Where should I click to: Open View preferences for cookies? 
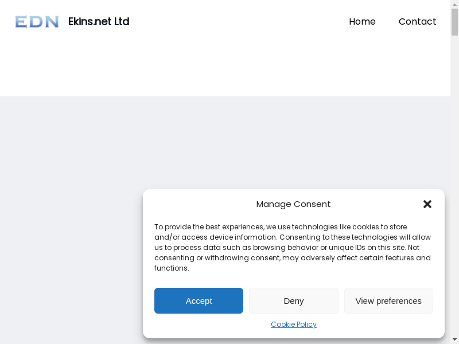click(388, 301)
